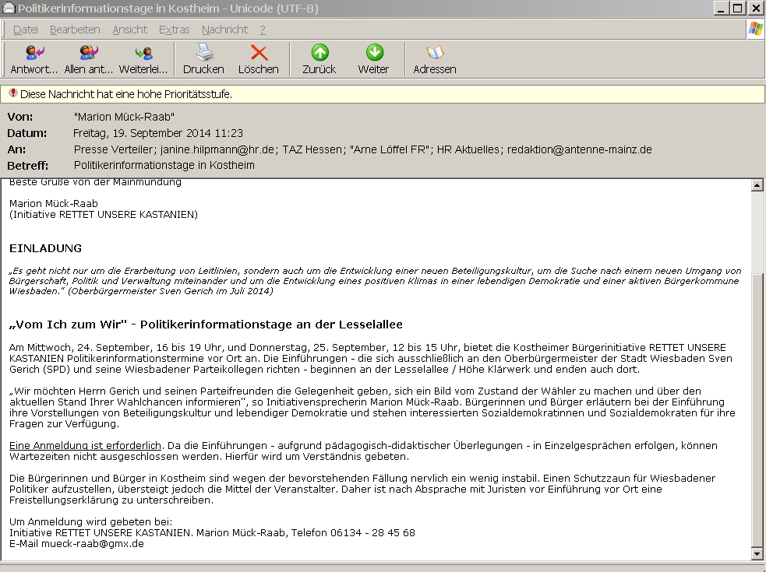Click the phone number 06134 - 28 45 68

(x=372, y=532)
